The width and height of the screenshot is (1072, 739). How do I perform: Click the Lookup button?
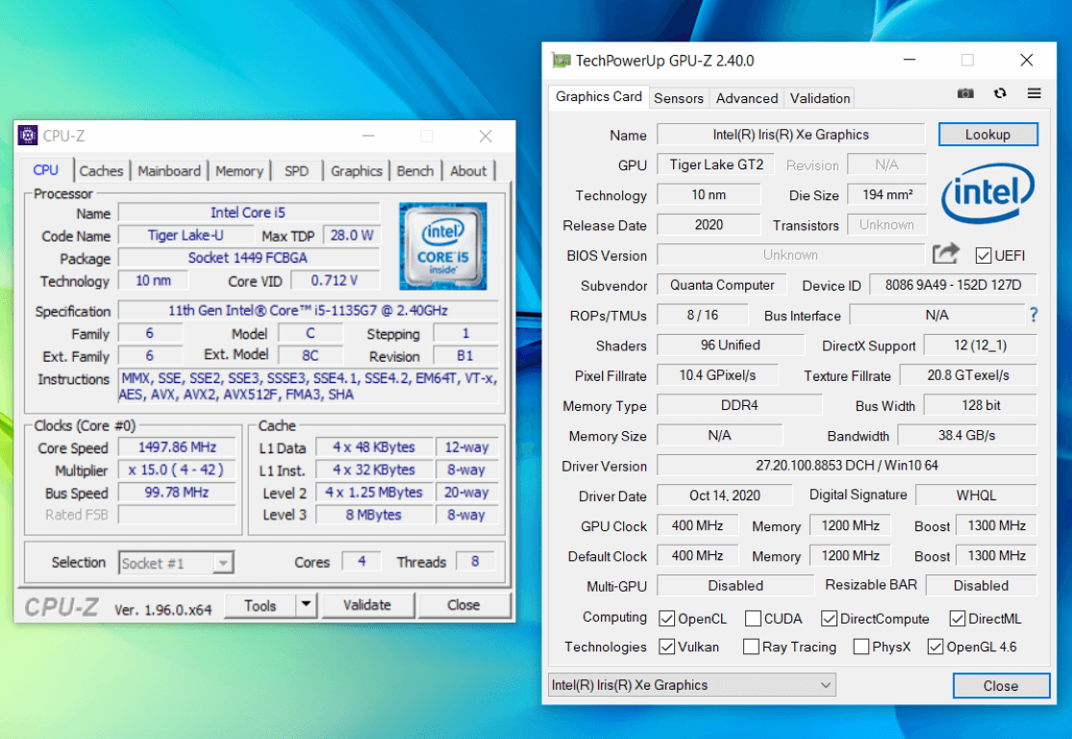pyautogui.click(x=987, y=135)
